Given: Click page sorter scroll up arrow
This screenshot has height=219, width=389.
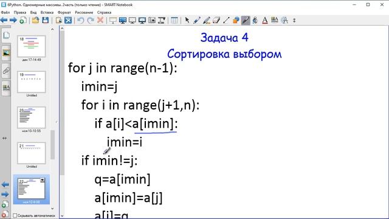Looking at the screenshot, I should 52,29.
